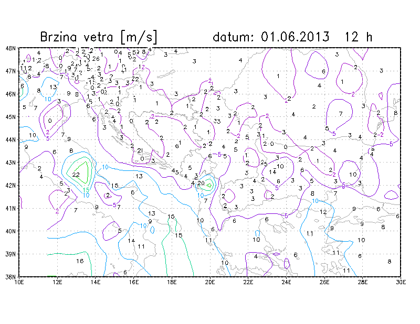Pick the "14E" longitude axis label

[96, 282]
